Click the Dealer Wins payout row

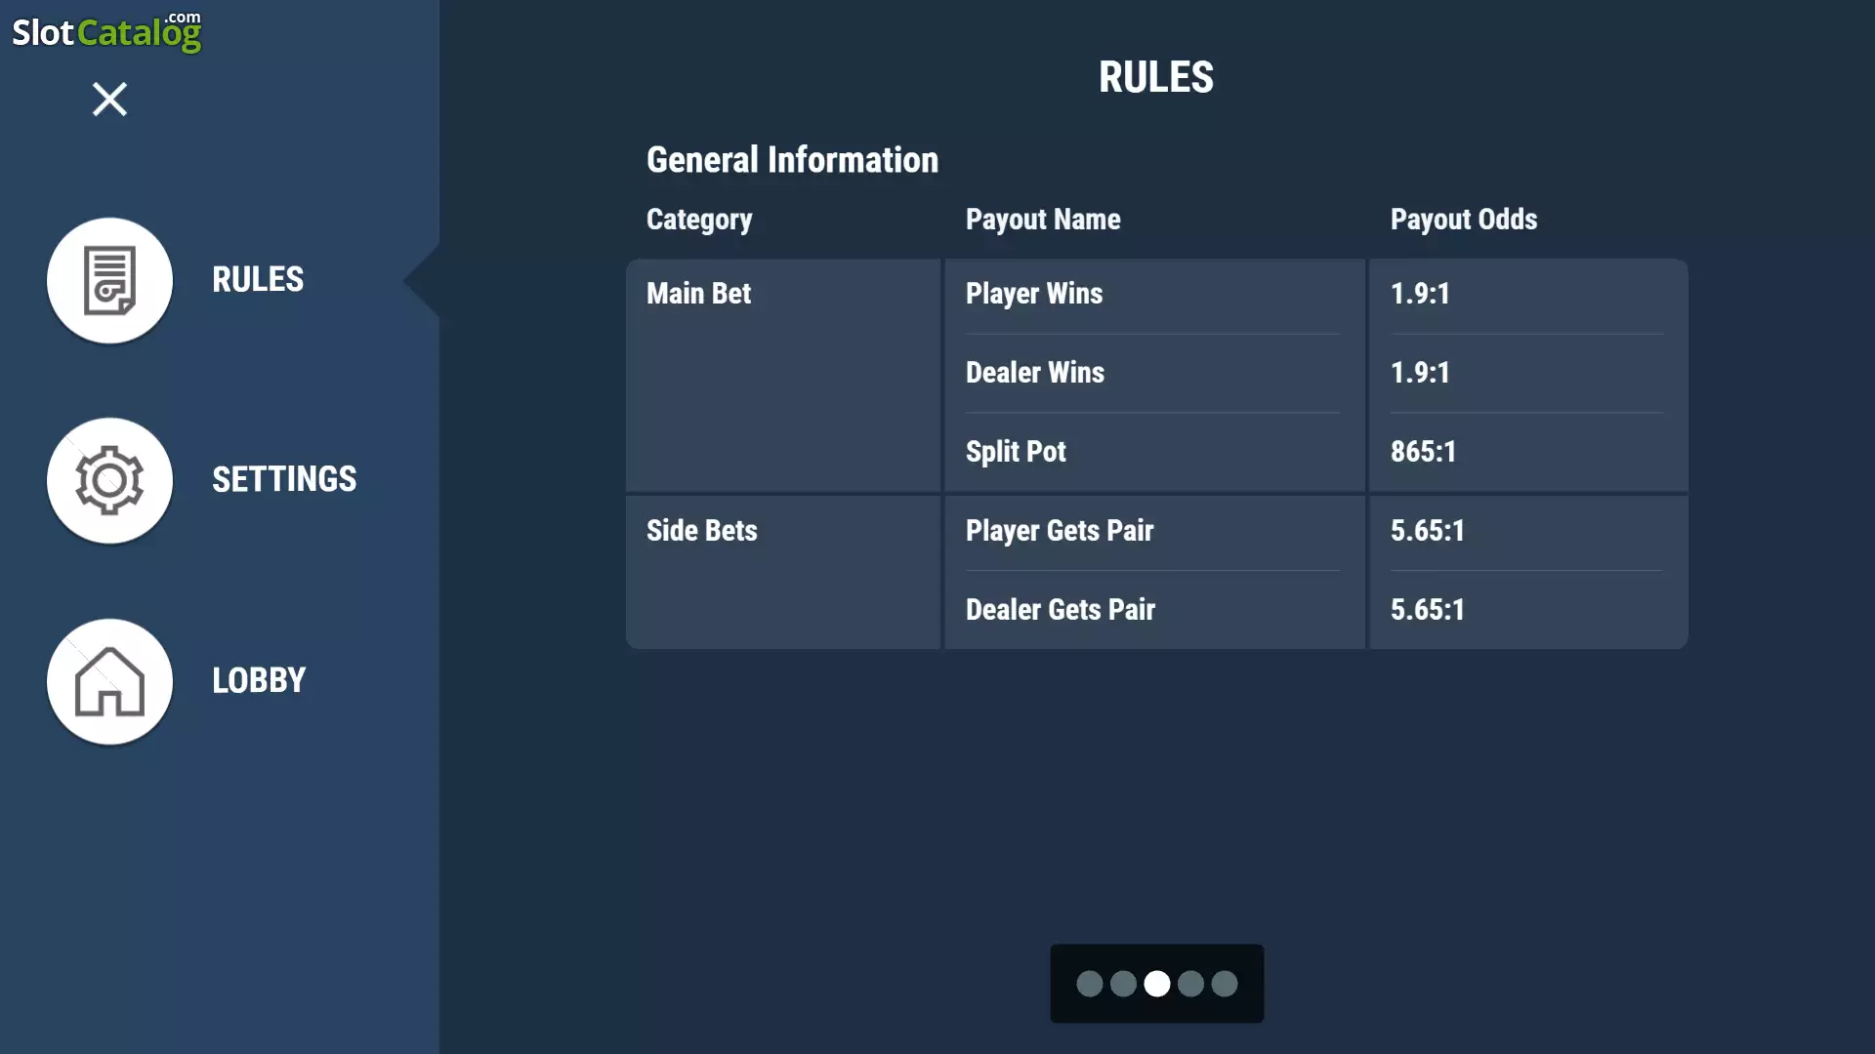tap(1315, 373)
